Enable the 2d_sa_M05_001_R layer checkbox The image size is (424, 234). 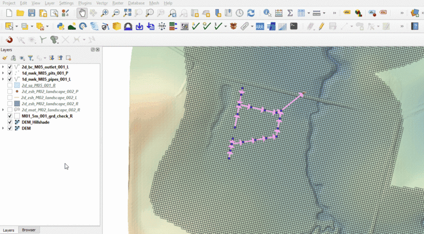click(10, 85)
